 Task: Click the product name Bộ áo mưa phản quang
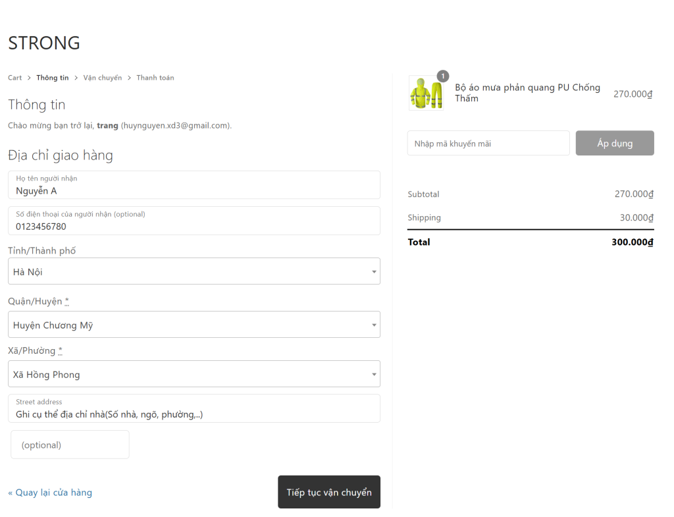click(x=527, y=93)
